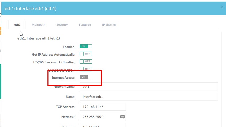The height and width of the screenshot is (127, 226).
Task: Open the Multipath tab
Action: coord(38,25)
